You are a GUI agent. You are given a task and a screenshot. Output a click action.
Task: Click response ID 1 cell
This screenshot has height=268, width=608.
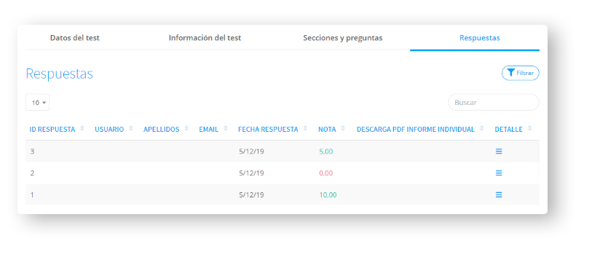click(32, 194)
